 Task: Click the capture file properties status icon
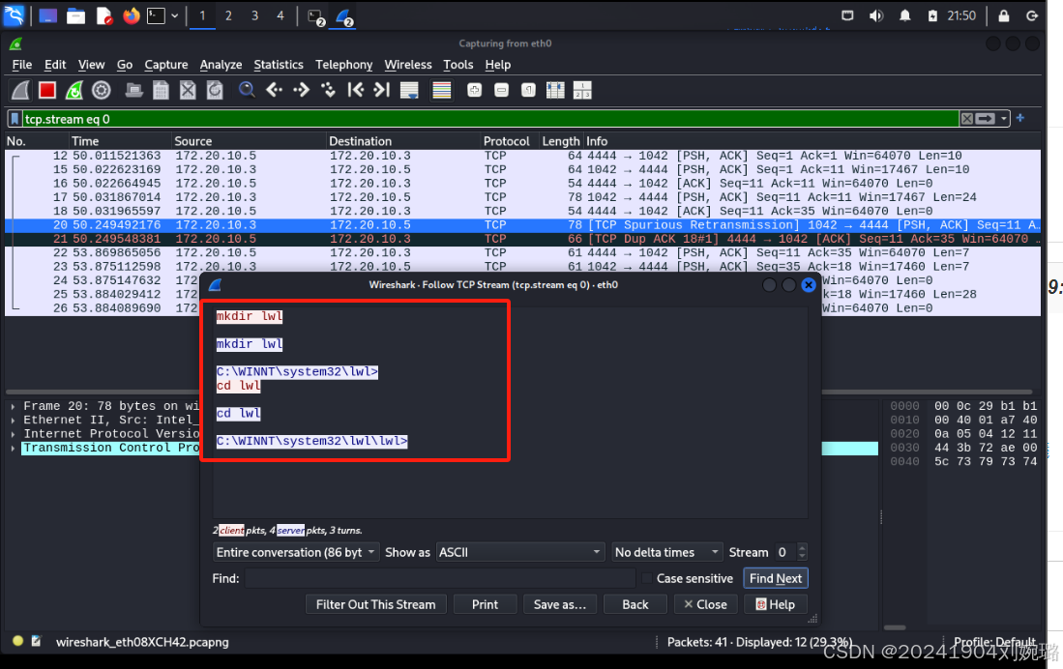point(36,641)
